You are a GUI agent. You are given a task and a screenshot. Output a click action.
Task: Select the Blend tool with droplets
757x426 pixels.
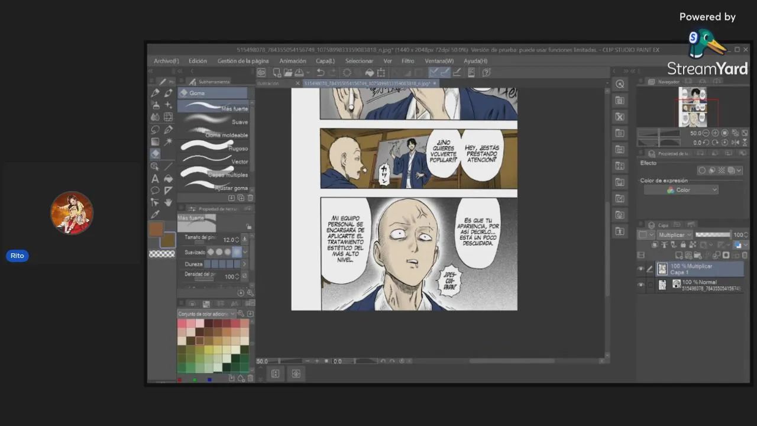tap(155, 117)
